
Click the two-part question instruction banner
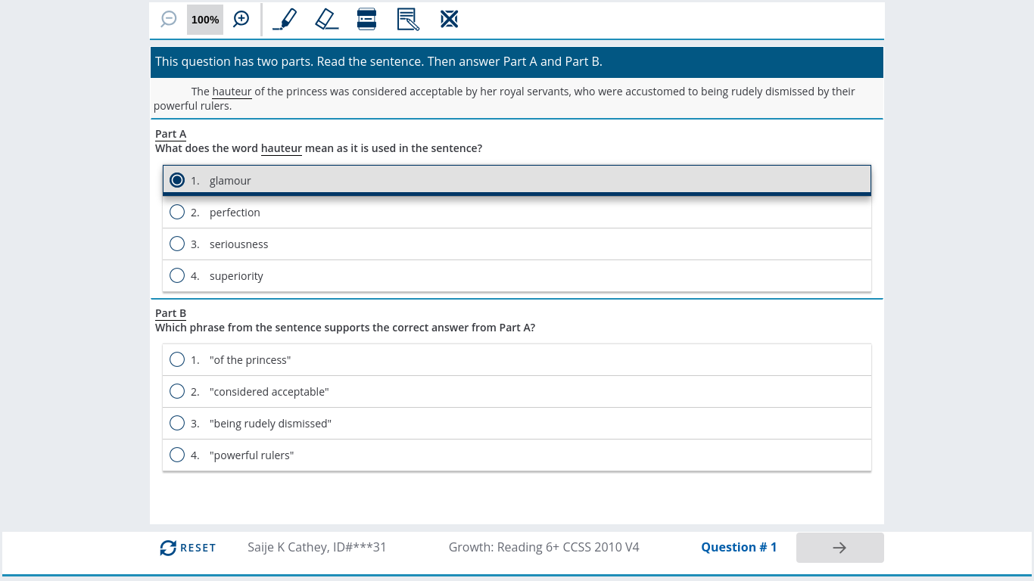517,62
